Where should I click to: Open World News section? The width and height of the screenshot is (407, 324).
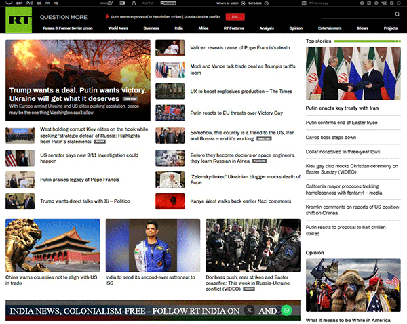pyautogui.click(x=118, y=28)
